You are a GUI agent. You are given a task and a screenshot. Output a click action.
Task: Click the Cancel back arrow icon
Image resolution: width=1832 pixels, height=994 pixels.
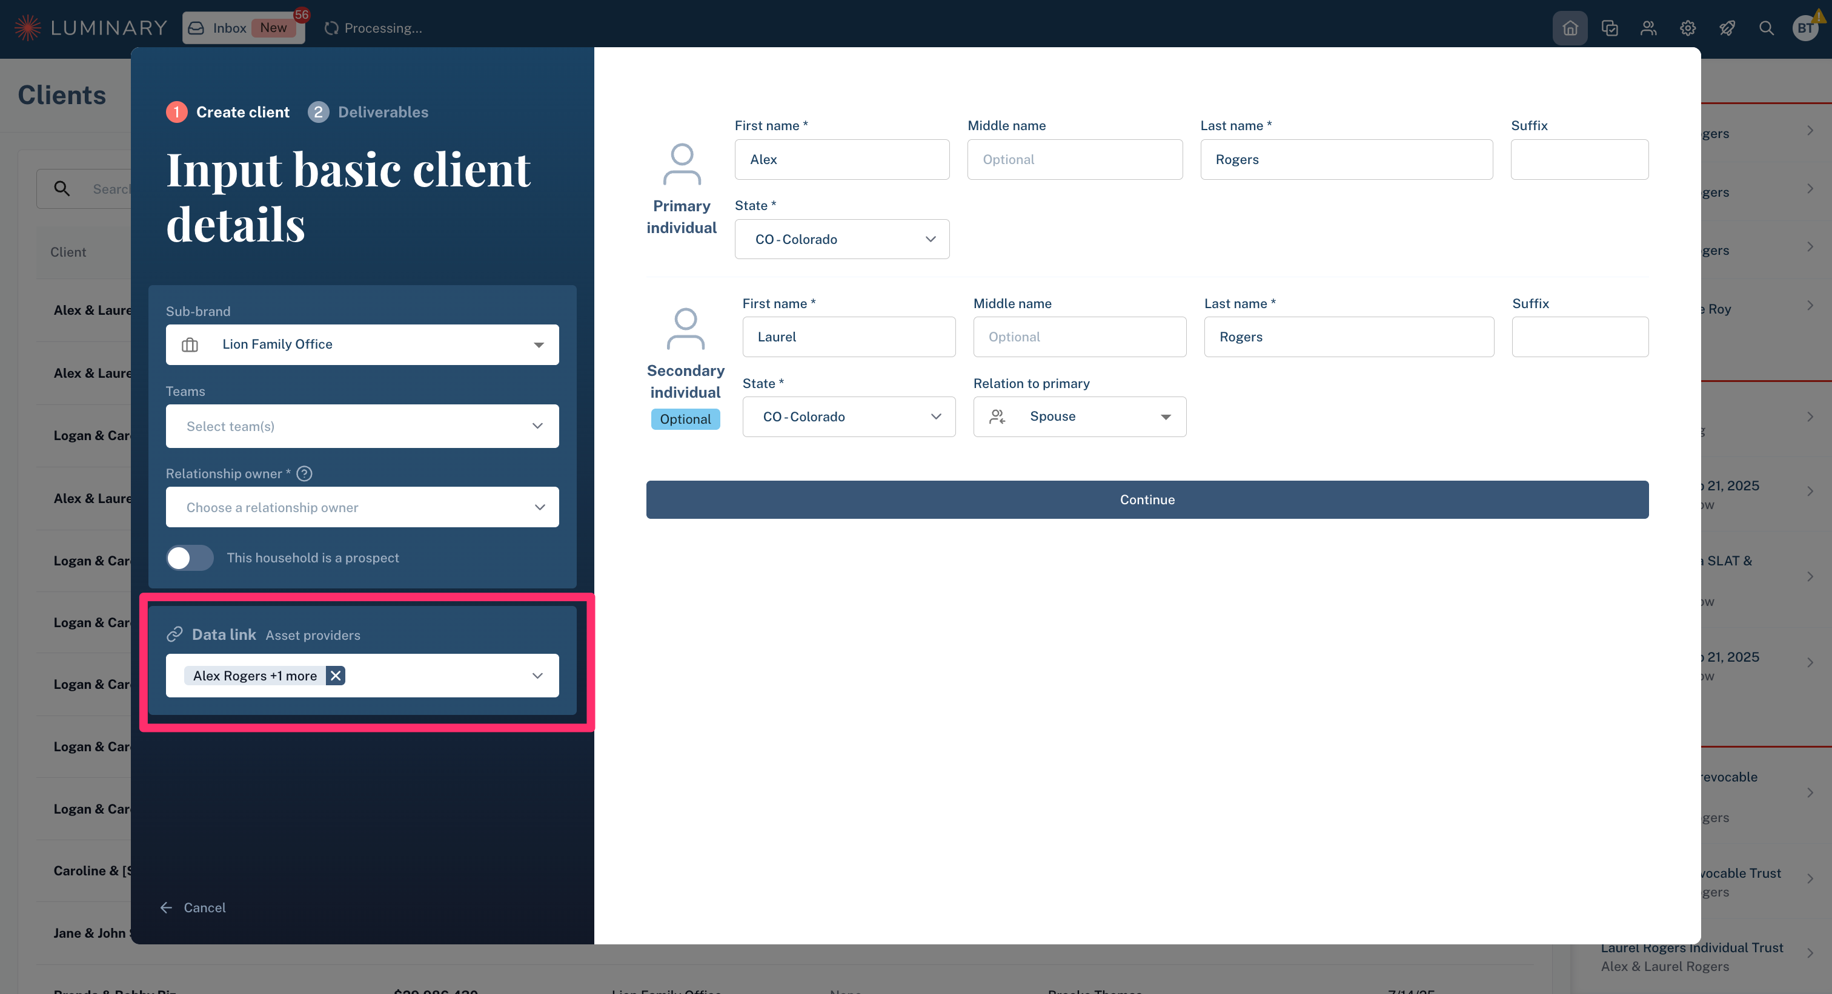tap(167, 907)
